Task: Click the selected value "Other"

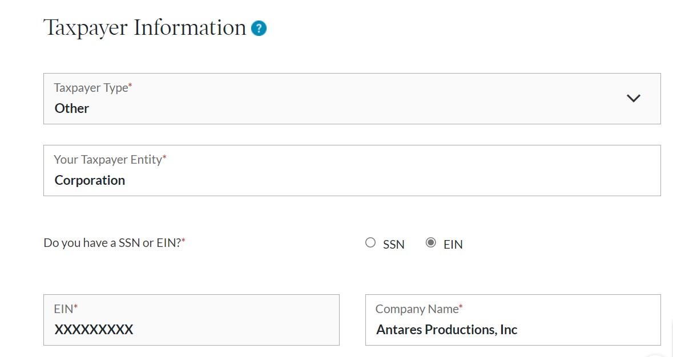Action: coord(72,108)
